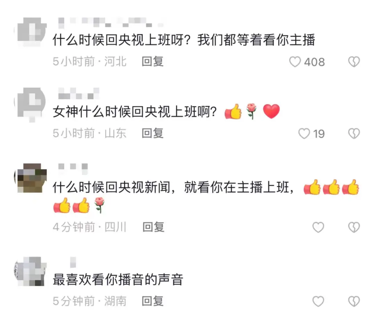Open the fourth commenter's avatar from 湖南

tap(31, 271)
